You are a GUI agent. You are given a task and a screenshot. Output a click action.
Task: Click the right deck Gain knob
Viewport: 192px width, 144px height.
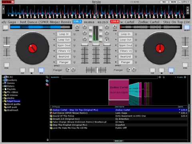coord(115,27)
